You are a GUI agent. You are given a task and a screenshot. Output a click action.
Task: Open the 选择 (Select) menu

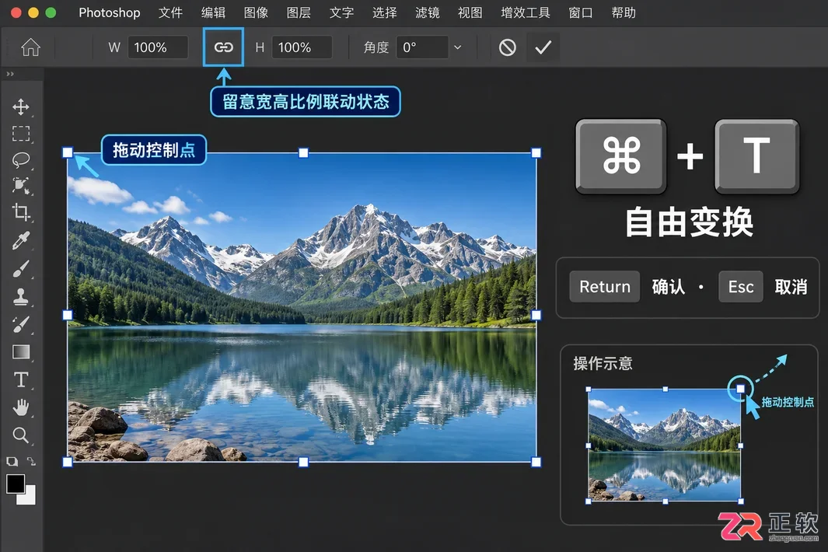384,12
